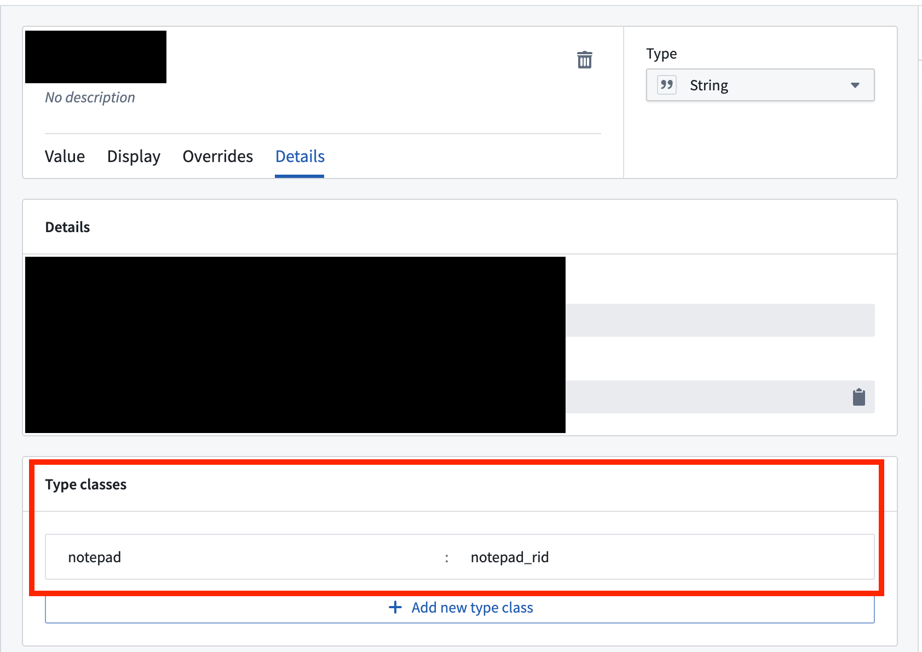Switch to the Value tab
The width and height of the screenshot is (922, 652).
pyautogui.click(x=65, y=157)
